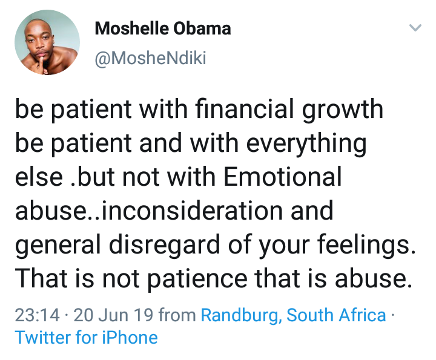Click the 'be patient with financial growth' line

[199, 110]
